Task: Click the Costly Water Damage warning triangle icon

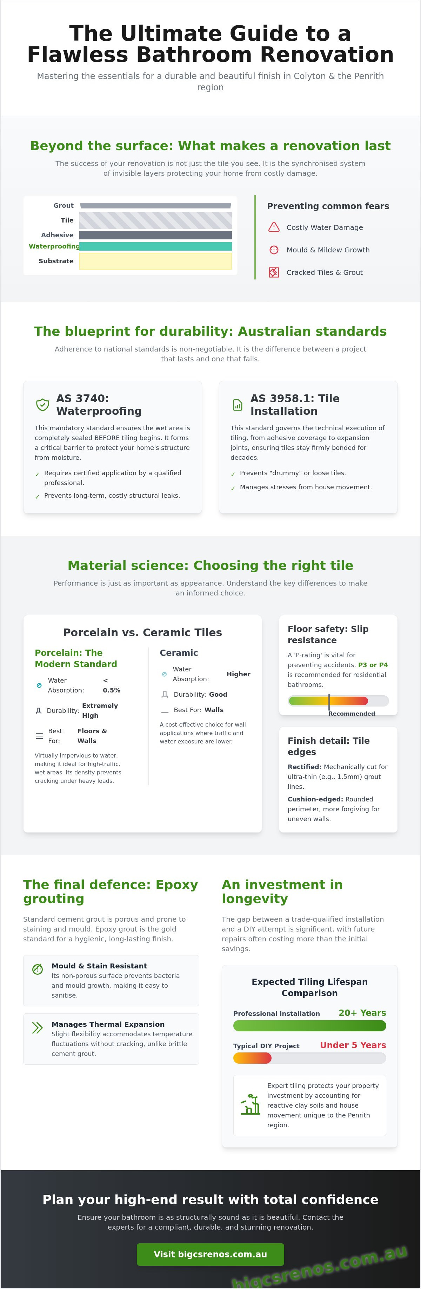Action: pyautogui.click(x=274, y=227)
